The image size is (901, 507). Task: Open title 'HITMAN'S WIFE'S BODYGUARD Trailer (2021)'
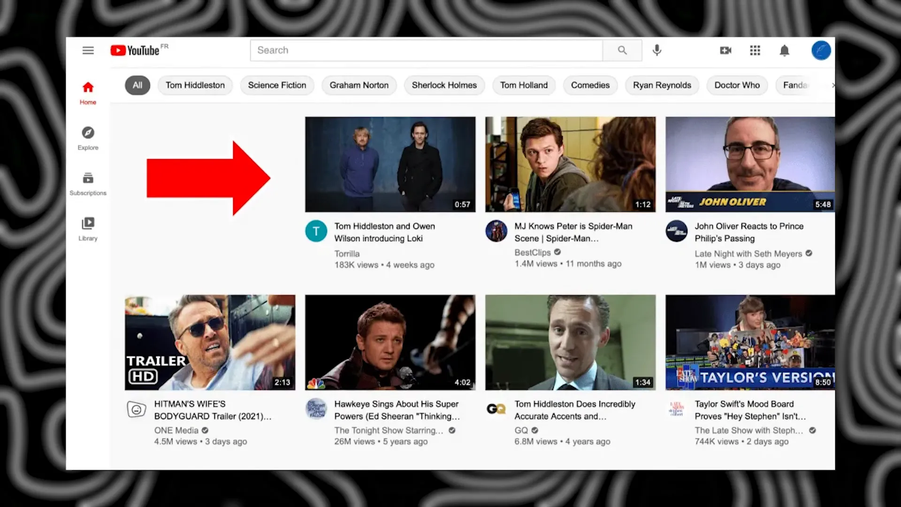[x=213, y=410]
